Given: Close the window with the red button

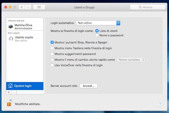Looking at the screenshot, I should pyautogui.click(x=6, y=7).
